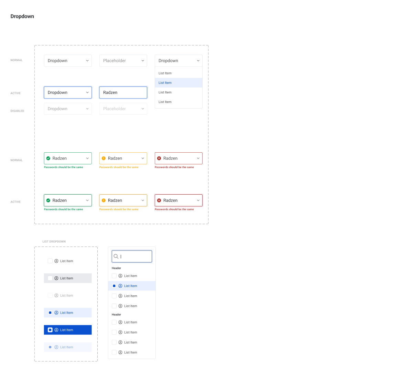Click user icon of the solid-blue List Item
This screenshot has height=368, width=412.
56,330
